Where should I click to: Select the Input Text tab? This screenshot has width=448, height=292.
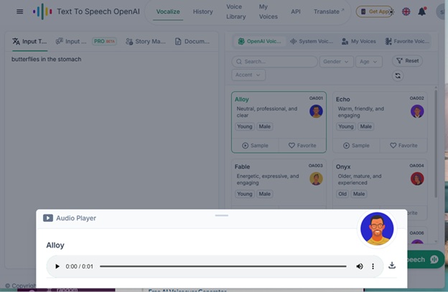[29, 42]
